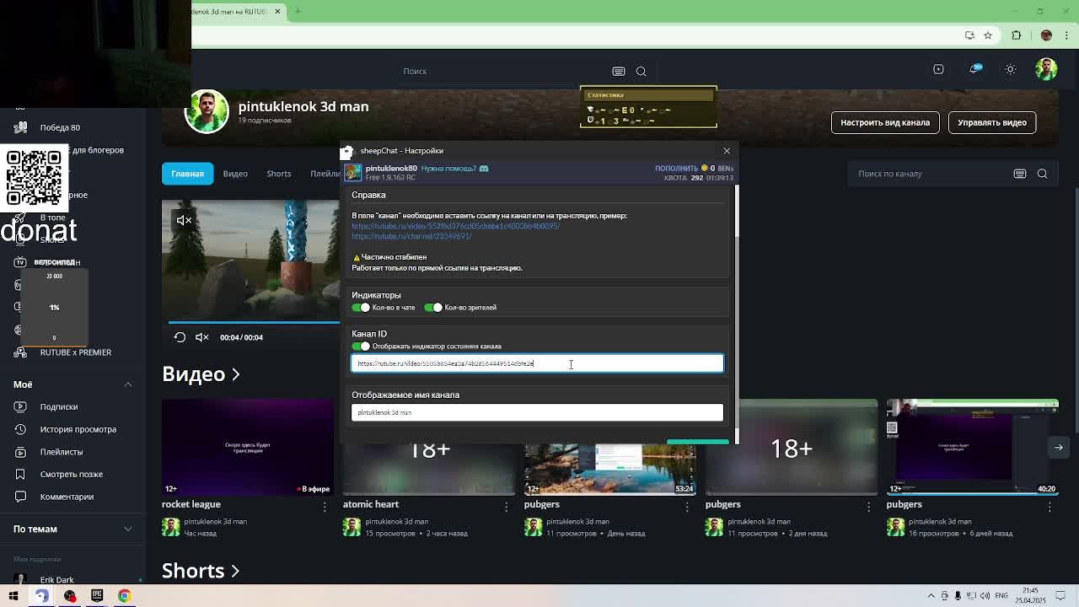Click the mute overlay icon on video preview
The width and height of the screenshot is (1079, 607).
point(184,221)
